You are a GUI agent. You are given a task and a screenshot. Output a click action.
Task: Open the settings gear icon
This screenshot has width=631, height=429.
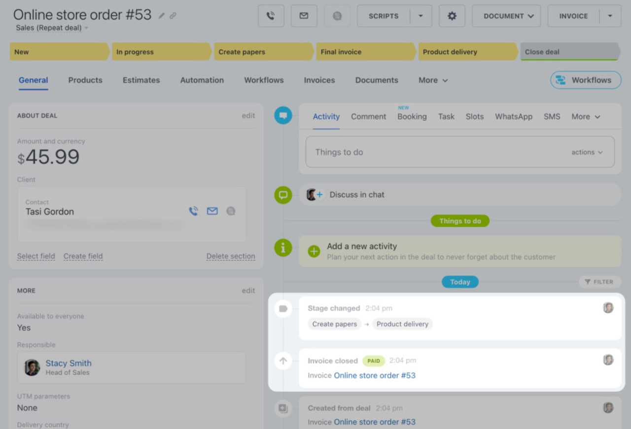click(452, 16)
